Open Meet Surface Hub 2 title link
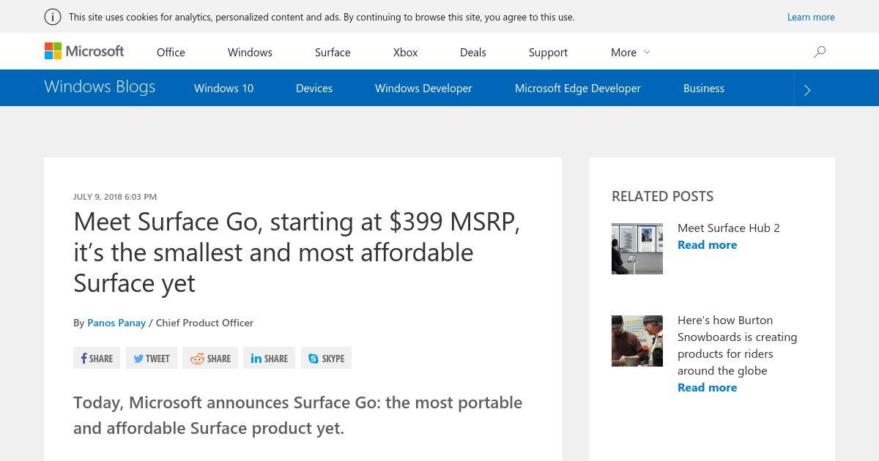Image resolution: width=879 pixels, height=461 pixels. tap(729, 228)
